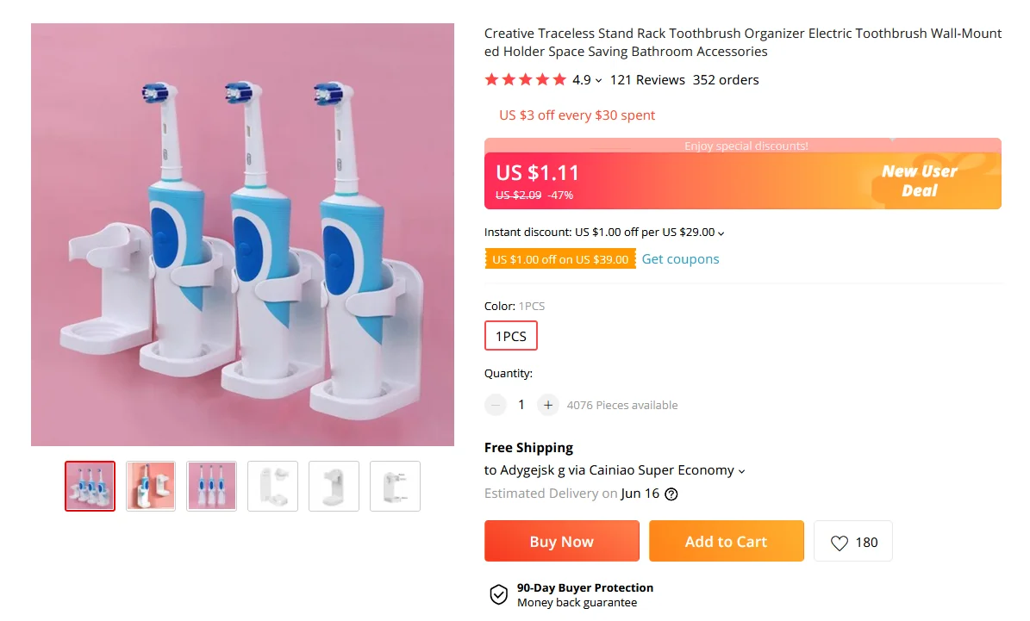This screenshot has height=621, width=1030.
Task: Click the heart wishlist icon
Action: 840,543
